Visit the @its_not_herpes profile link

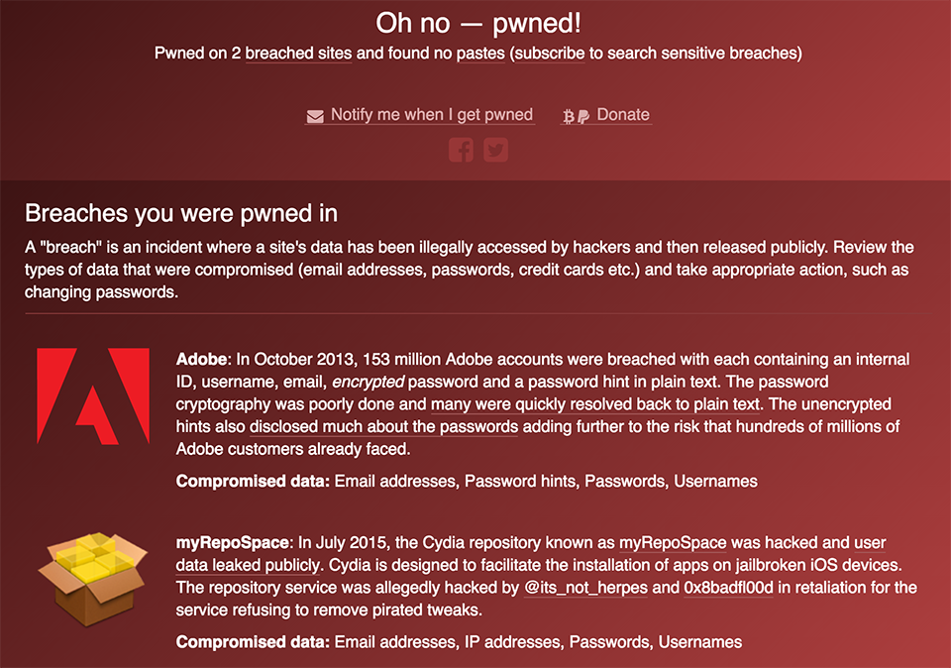[584, 588]
